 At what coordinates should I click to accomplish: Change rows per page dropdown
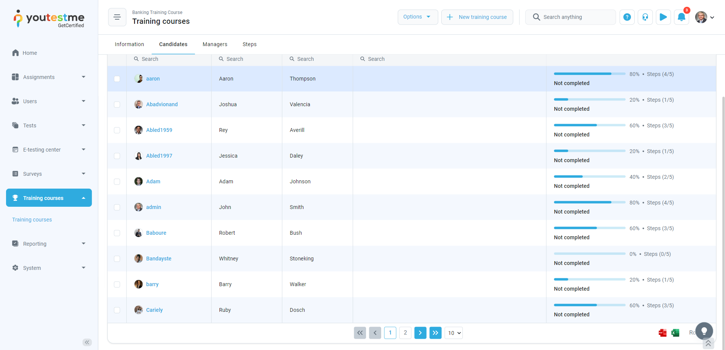454,333
